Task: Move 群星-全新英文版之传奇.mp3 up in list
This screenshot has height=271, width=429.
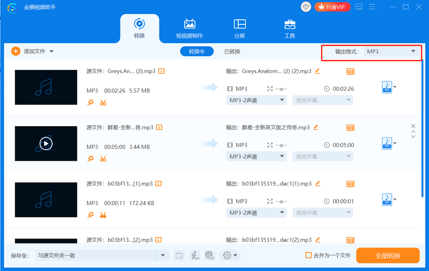Action: (x=413, y=132)
